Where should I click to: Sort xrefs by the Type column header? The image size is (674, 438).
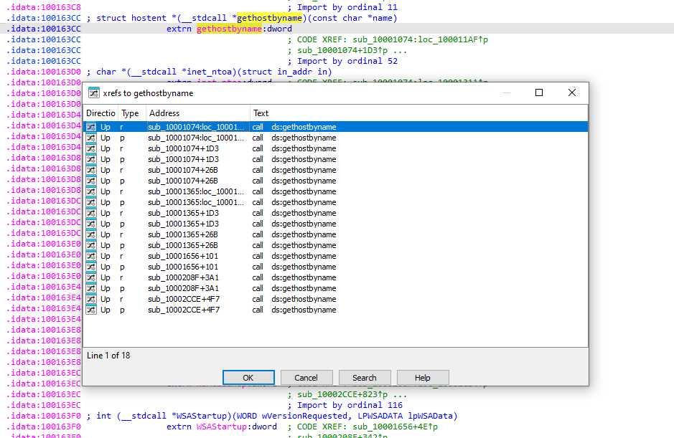(x=131, y=113)
